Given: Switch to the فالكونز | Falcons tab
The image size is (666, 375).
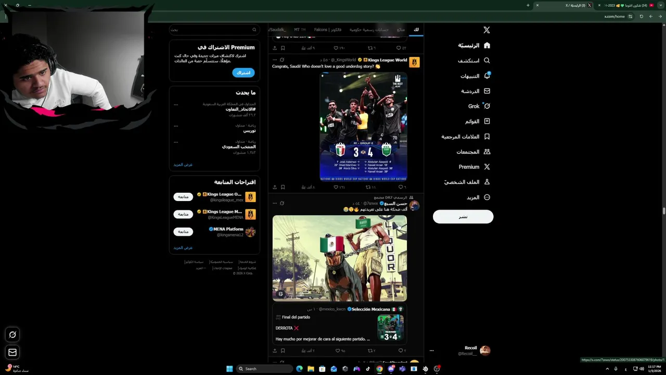Looking at the screenshot, I should [x=328, y=30].
